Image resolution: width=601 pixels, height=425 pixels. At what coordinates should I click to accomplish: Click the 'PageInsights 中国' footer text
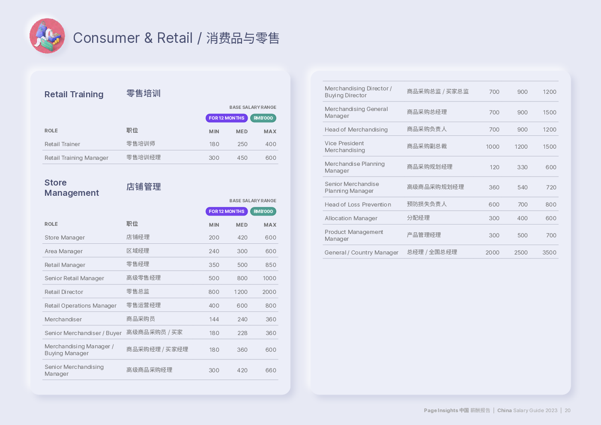coord(446,410)
